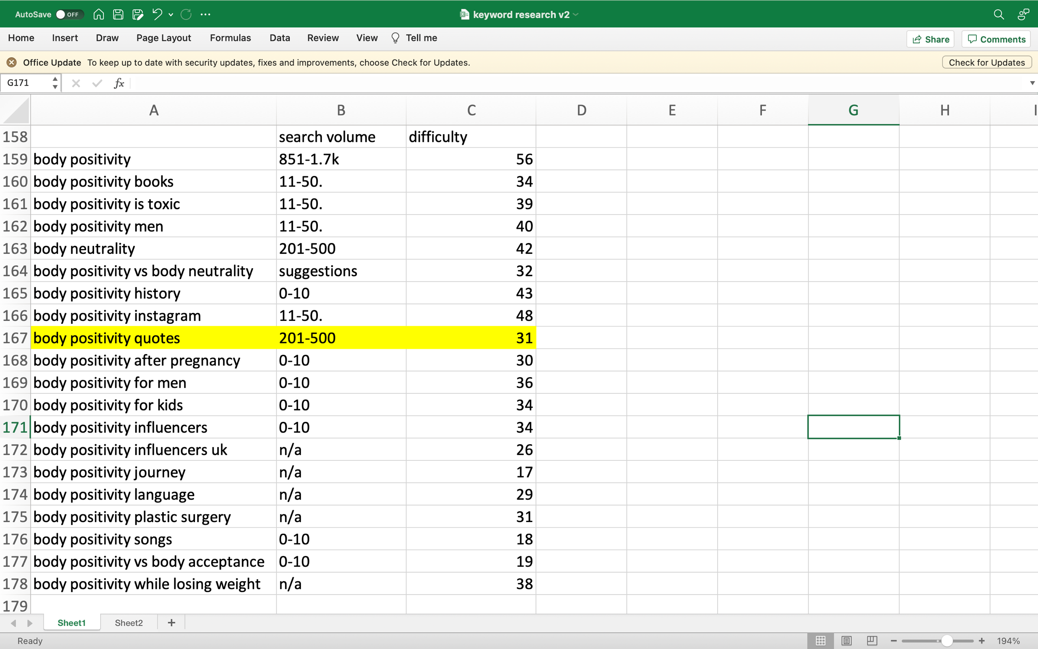This screenshot has width=1038, height=649.
Task: Select row 167 header
Action: [15, 338]
